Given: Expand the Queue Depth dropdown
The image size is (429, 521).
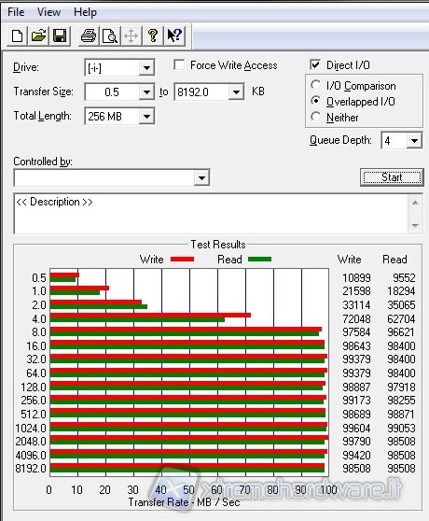Looking at the screenshot, I should coord(414,141).
